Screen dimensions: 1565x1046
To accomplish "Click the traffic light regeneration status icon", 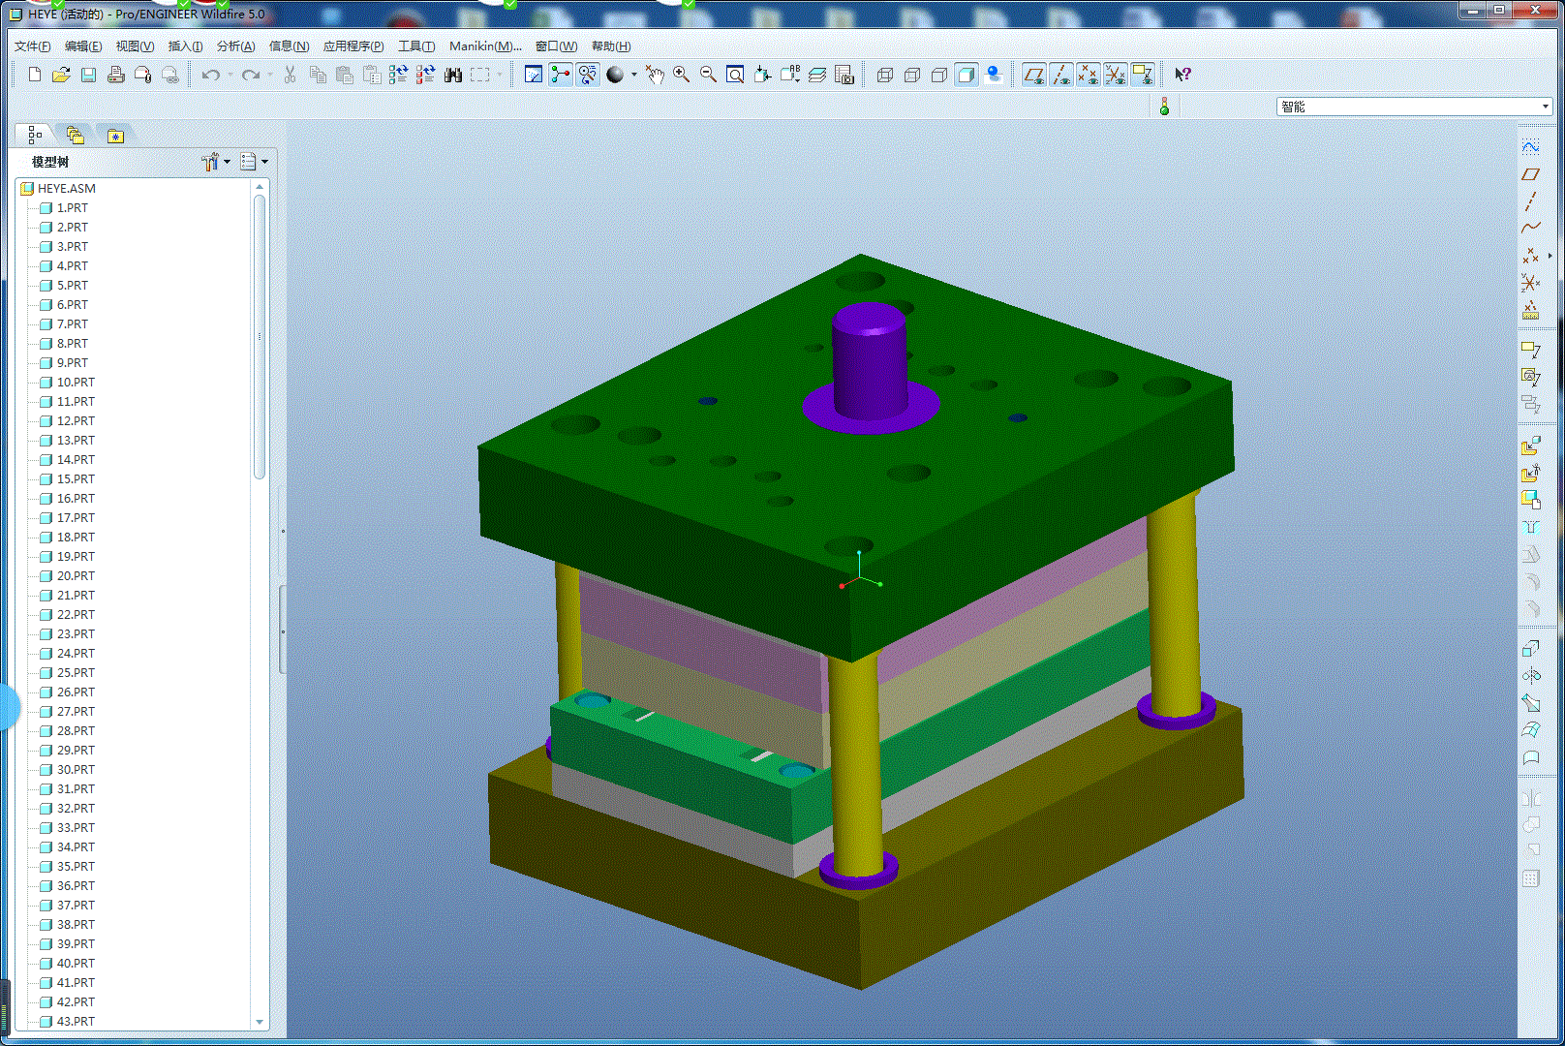I will pos(1164,107).
